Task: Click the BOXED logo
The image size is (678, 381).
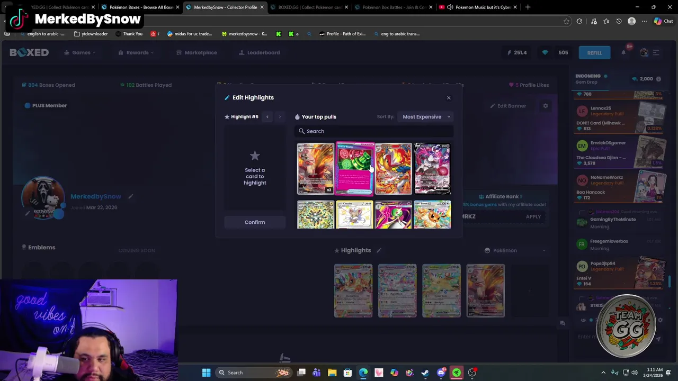Action: pyautogui.click(x=29, y=52)
